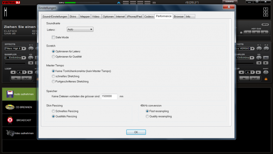Select deck layout number 1
Viewport: 273px width, 154px height.
tap(265, 9)
